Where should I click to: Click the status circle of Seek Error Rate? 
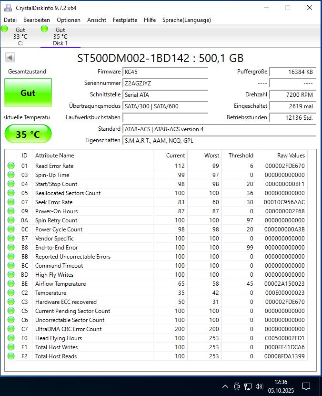pyautogui.click(x=11, y=202)
